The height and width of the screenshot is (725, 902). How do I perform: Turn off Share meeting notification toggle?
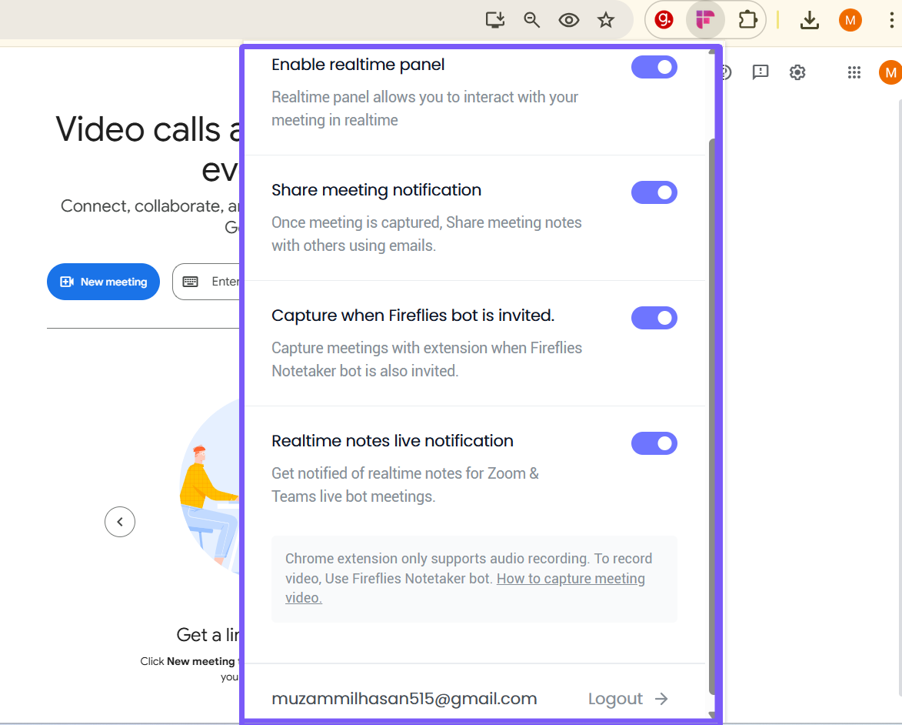click(x=654, y=192)
